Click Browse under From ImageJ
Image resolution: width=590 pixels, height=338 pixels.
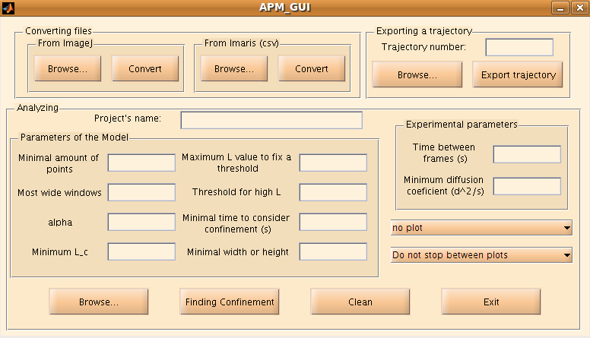coord(68,68)
